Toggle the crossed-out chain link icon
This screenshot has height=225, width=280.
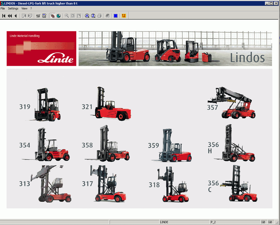(x=53, y=16)
